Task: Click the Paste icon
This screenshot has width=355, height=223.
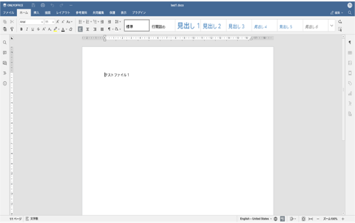Action: [x=5, y=29]
